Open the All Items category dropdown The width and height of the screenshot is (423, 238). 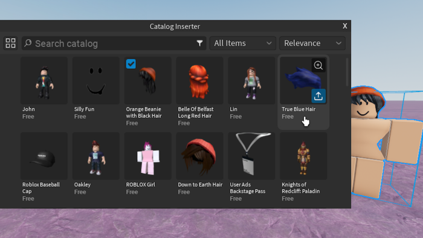243,43
